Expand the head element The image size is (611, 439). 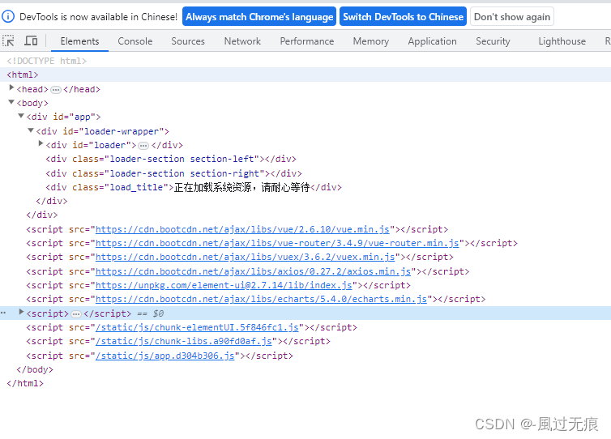click(x=11, y=88)
